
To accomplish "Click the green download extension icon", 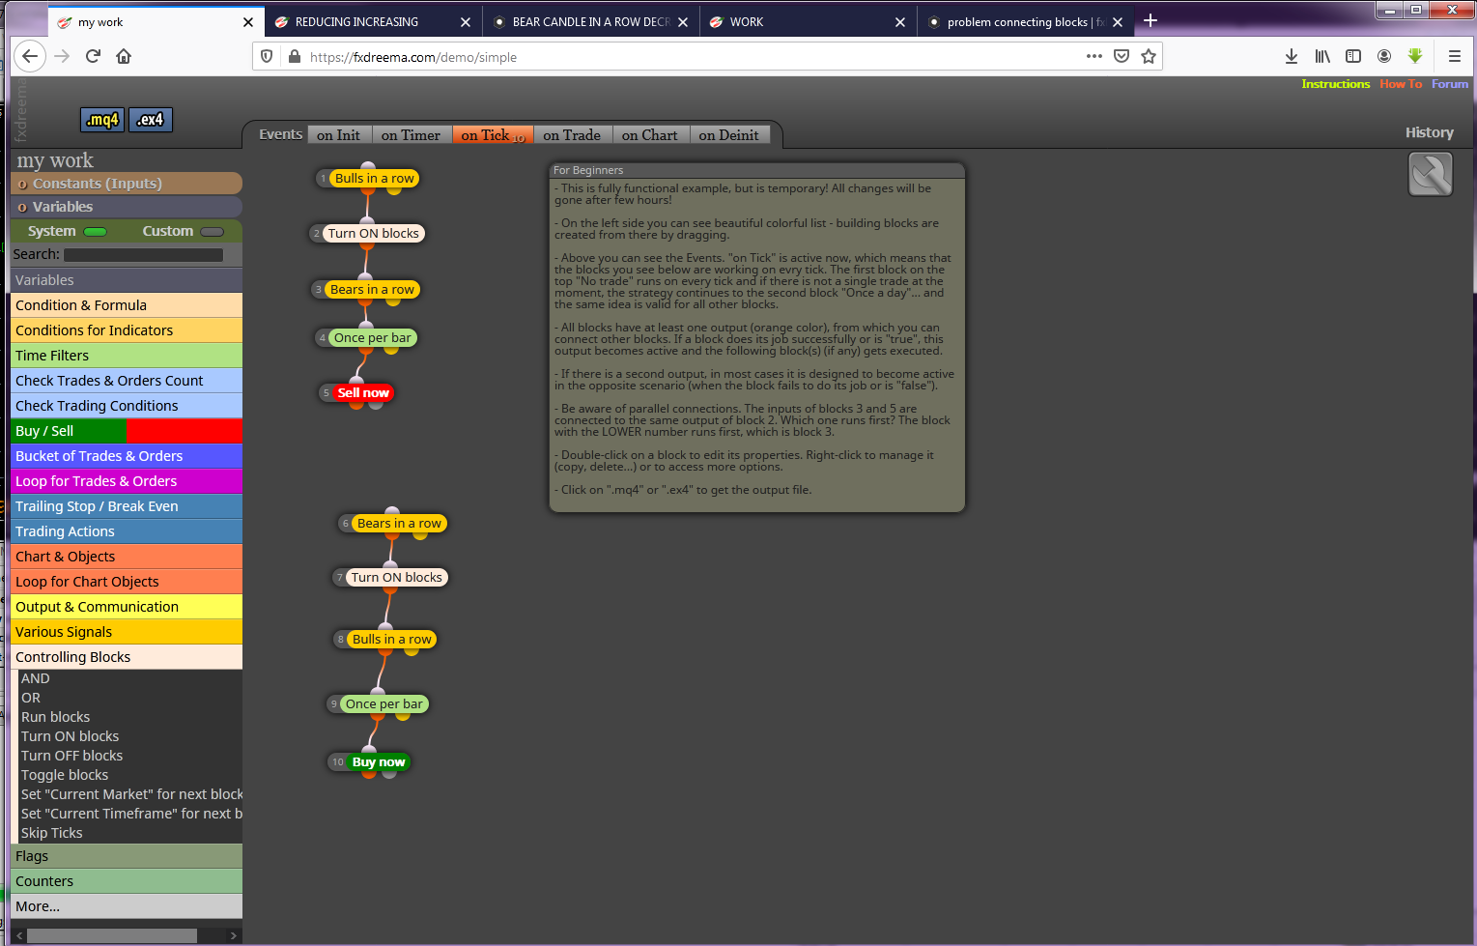I will click(x=1415, y=56).
